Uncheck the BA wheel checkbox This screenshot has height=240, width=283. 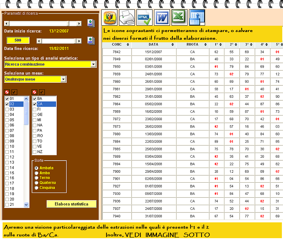(x=35, y=99)
